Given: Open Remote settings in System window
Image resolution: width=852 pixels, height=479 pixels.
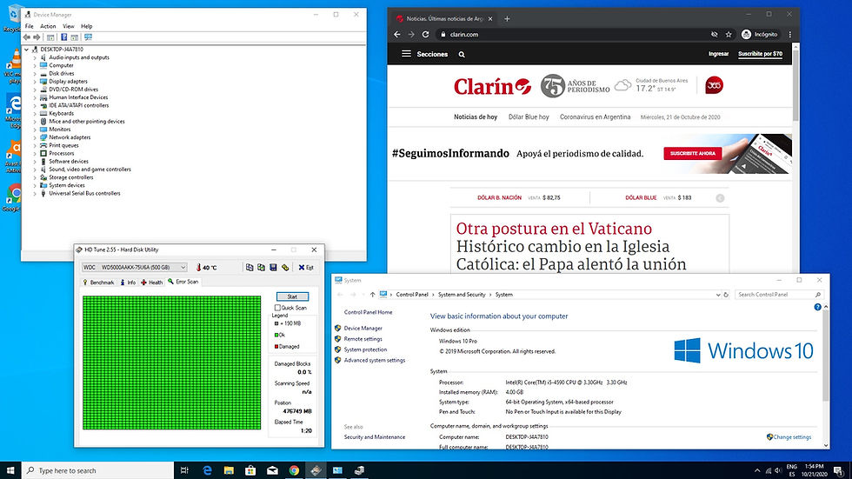Looking at the screenshot, I should [363, 339].
